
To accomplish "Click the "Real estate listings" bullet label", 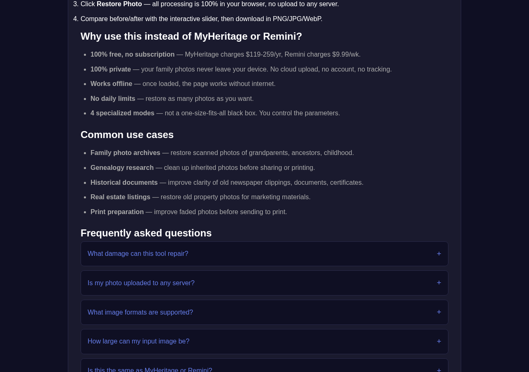I will (x=120, y=197).
